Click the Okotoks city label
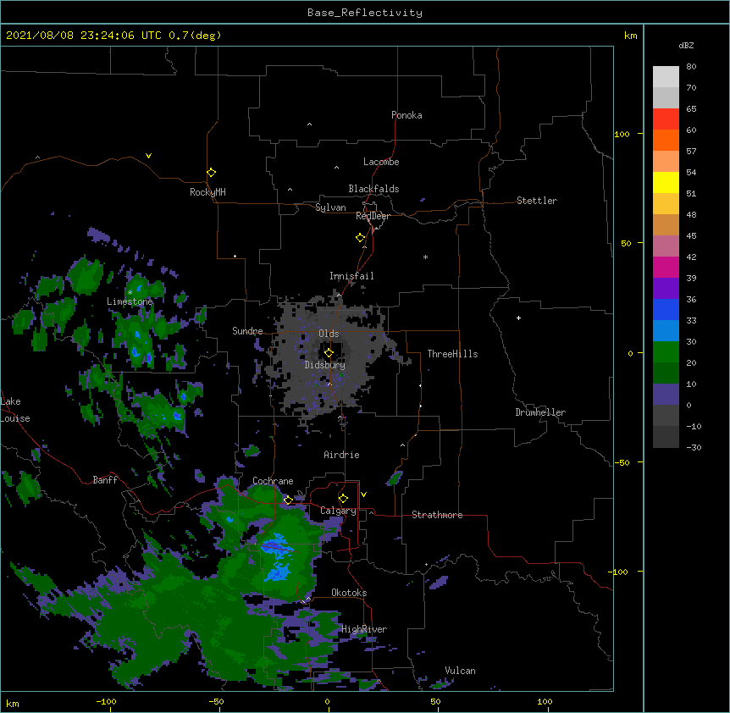Screen dimensions: 730x713 (x=349, y=593)
